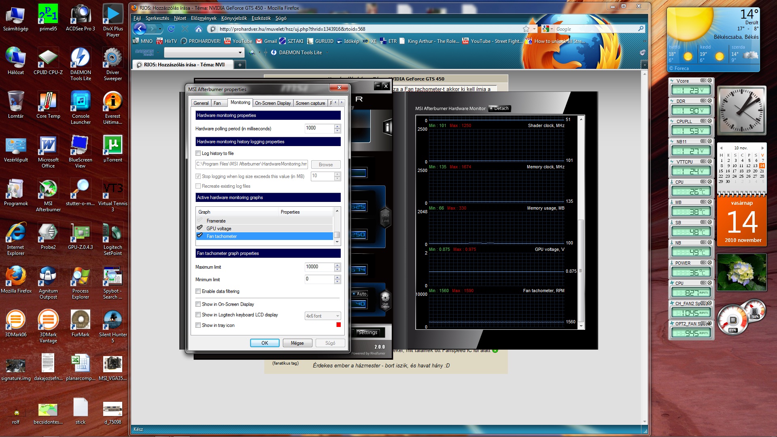Open CPUID CPU-Z shortcut
Image resolution: width=777 pixels, height=437 pixels.
point(48,61)
